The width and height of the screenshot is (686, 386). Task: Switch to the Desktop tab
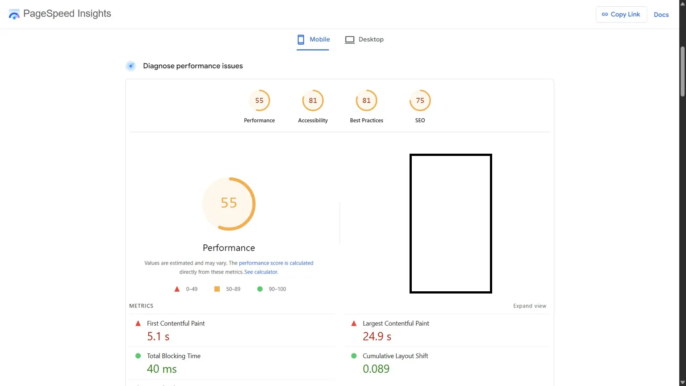coord(364,39)
